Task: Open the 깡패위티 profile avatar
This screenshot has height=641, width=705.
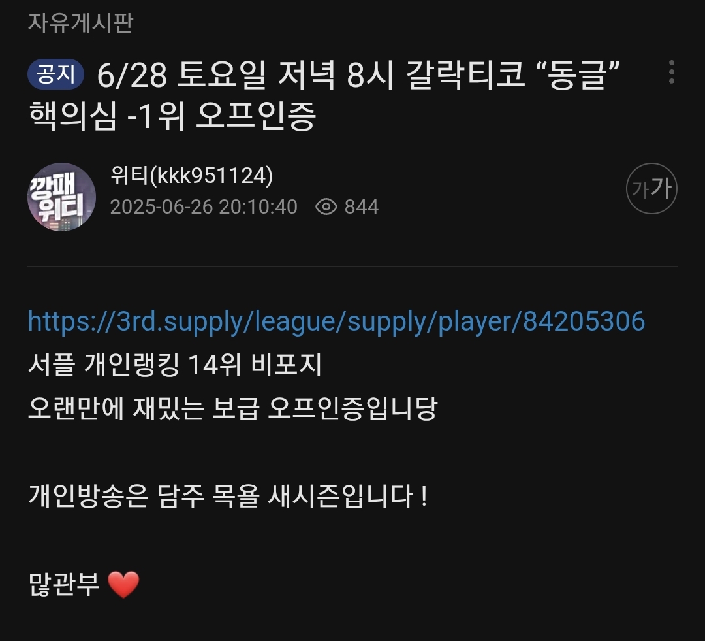Action: [61, 197]
